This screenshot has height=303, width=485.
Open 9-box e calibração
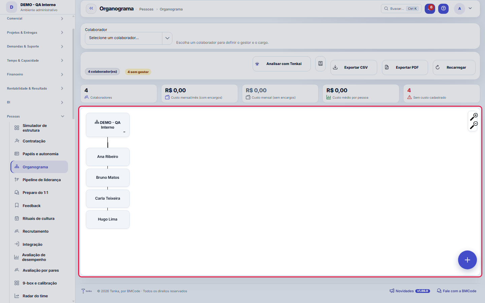(39, 283)
